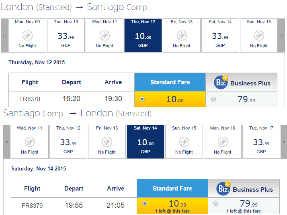This screenshot has height=215, width=287.
Task: Show later return dates with right arrow
Action: [283, 142]
